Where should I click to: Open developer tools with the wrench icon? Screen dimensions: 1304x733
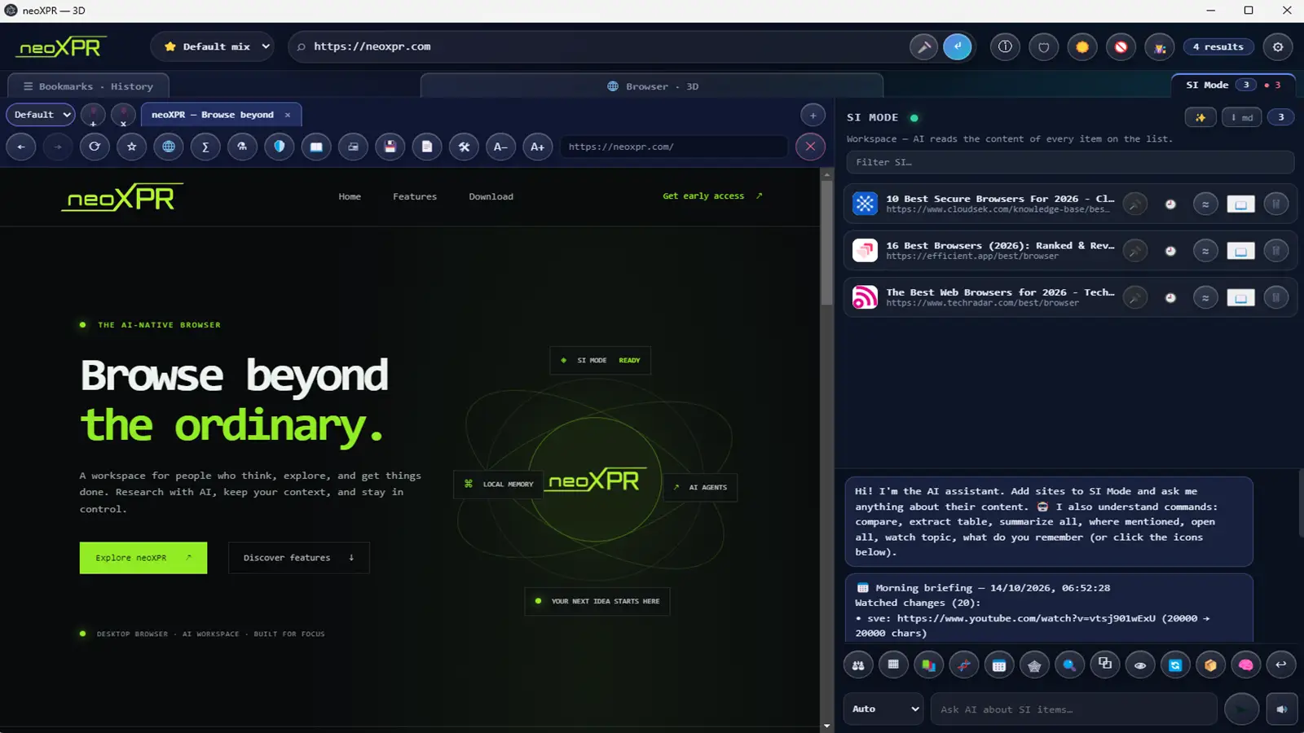point(464,147)
